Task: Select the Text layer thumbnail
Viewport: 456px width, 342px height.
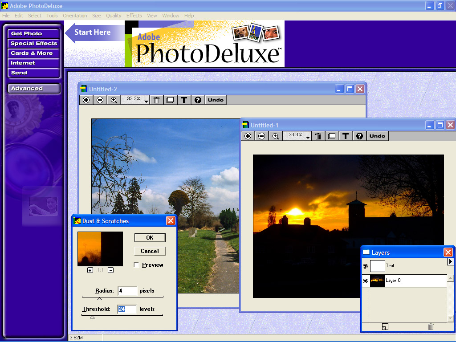Action: [x=378, y=266]
